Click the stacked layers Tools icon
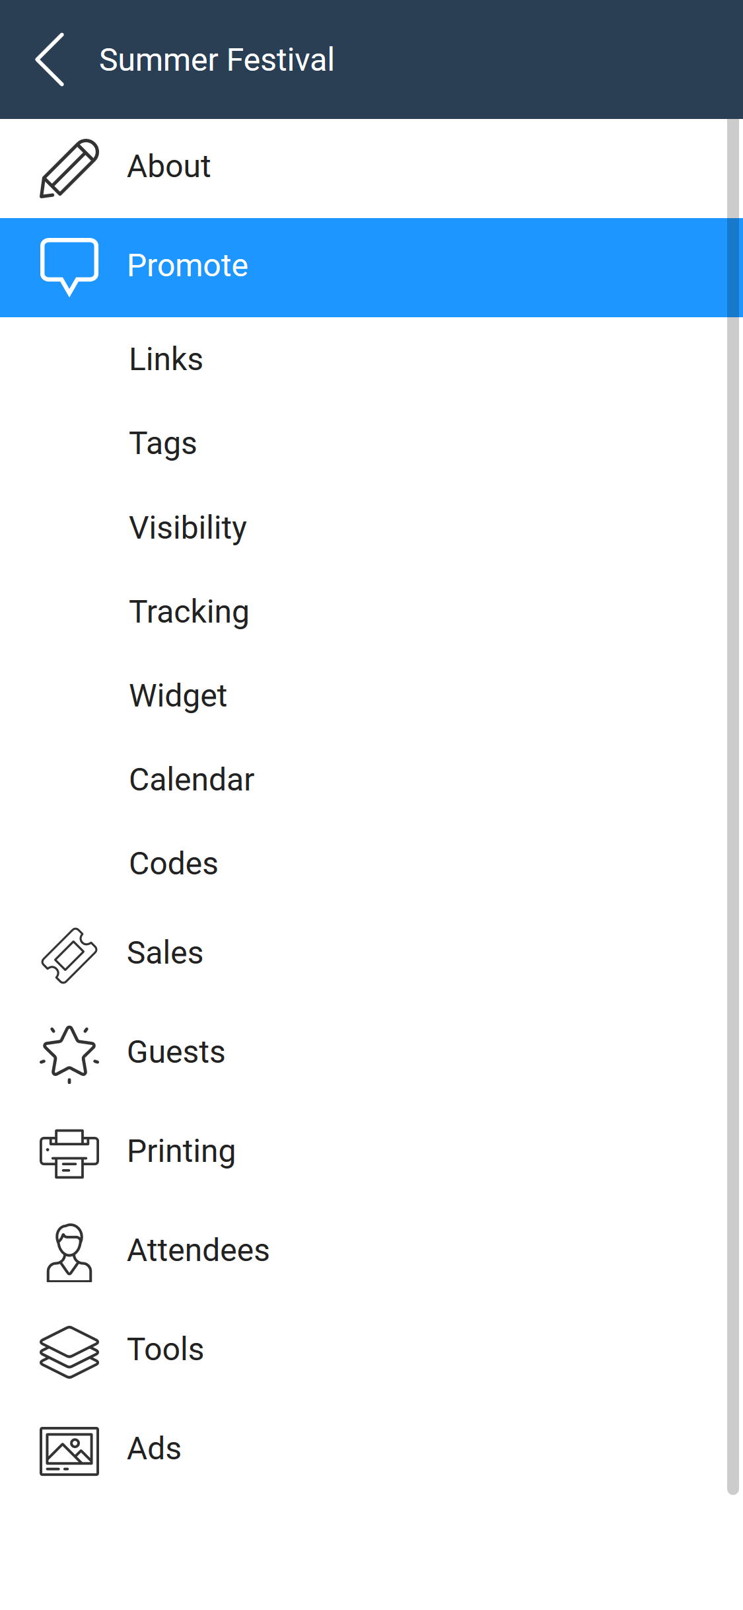Viewport: 743px width, 1610px height. click(69, 1351)
